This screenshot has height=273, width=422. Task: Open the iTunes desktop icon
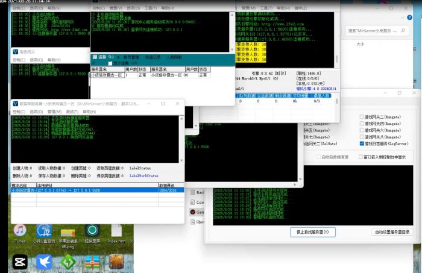(20, 231)
